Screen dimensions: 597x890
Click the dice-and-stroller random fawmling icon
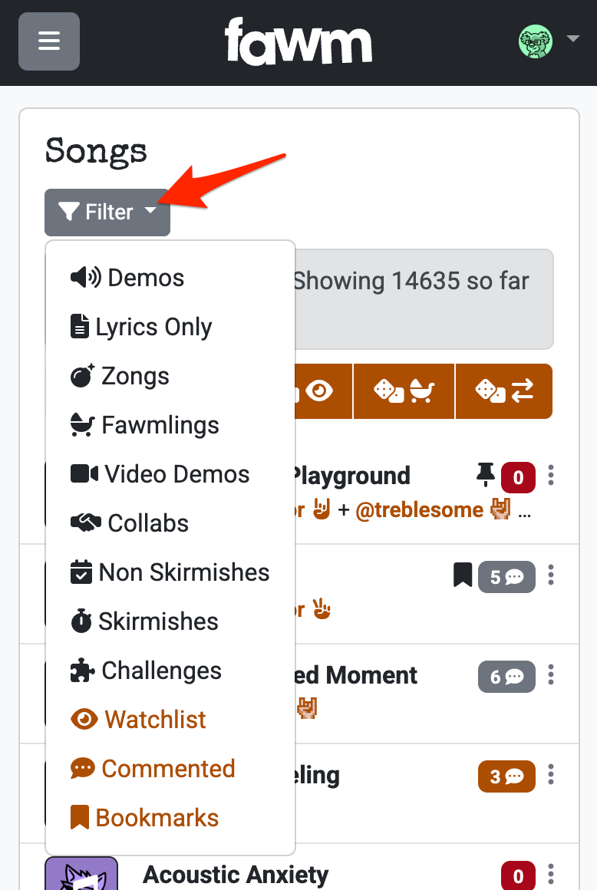pyautogui.click(x=404, y=391)
